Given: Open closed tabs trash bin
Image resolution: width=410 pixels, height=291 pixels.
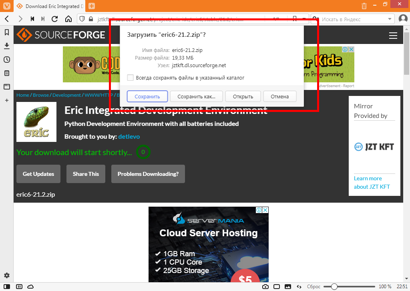Looking at the screenshot, I should click(x=364, y=6).
